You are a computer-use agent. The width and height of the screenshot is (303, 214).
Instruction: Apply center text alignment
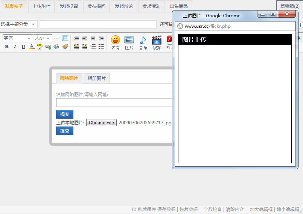click(93, 38)
